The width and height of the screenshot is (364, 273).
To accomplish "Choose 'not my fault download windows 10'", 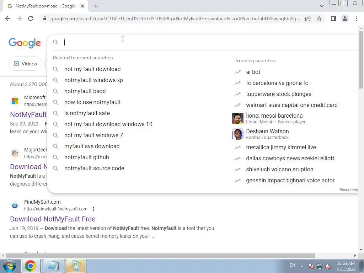I will pos(108,124).
